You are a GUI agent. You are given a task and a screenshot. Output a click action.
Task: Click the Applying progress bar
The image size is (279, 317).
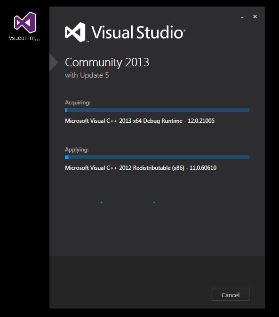pyautogui.click(x=157, y=157)
